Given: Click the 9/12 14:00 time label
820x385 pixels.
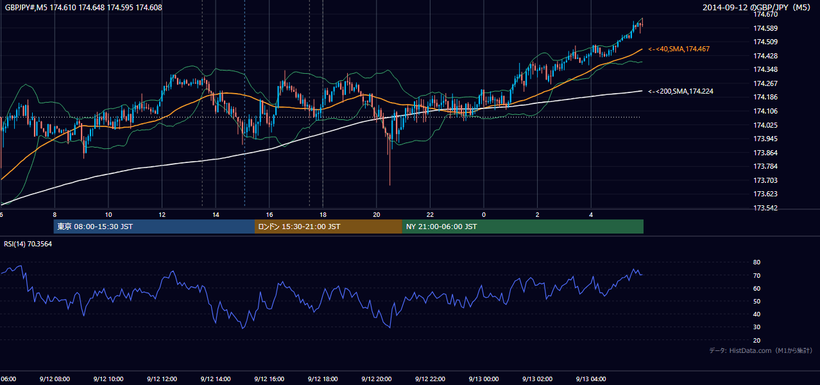Looking at the screenshot, I should (x=216, y=379).
